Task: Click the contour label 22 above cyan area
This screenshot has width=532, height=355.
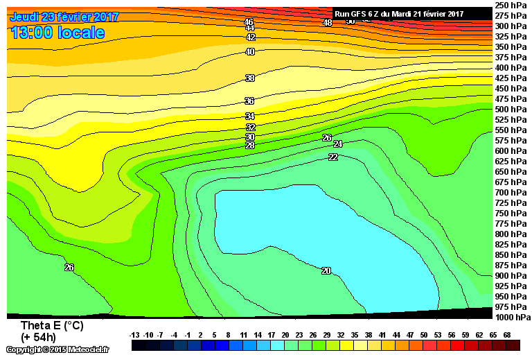Action: 333,157
